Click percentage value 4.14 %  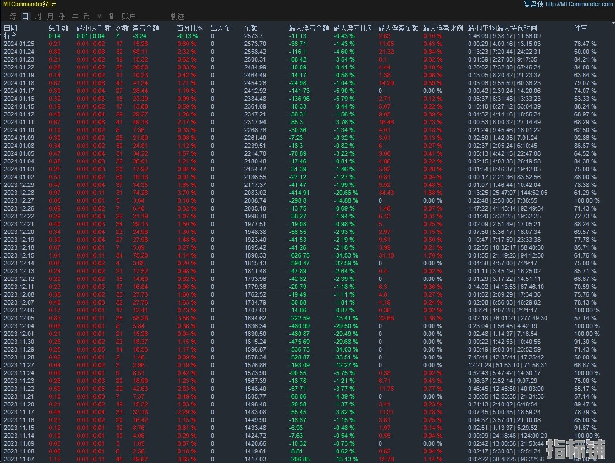pyautogui.click(x=187, y=255)
